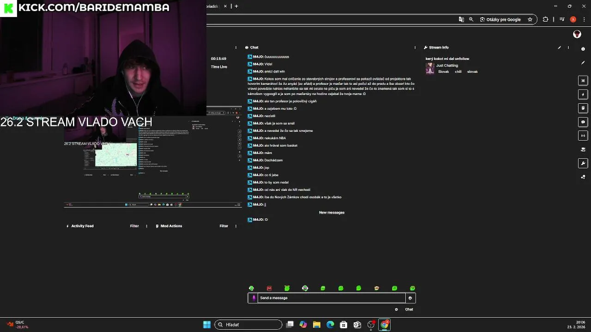
Task: Open chat settings gear
Action: point(396,309)
